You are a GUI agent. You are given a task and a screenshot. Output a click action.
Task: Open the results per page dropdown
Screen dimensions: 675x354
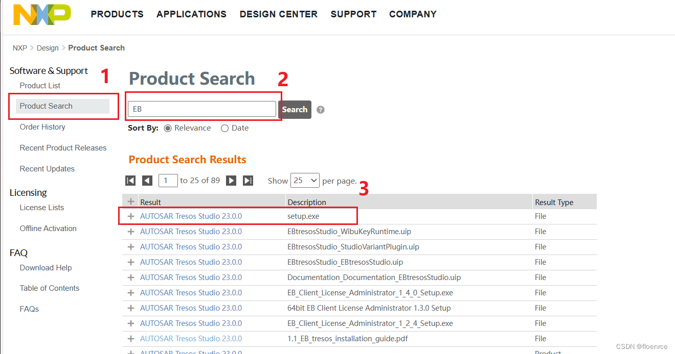point(305,181)
